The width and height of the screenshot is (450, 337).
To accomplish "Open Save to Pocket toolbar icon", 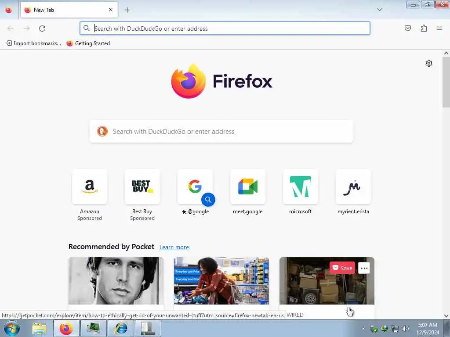I will click(407, 28).
